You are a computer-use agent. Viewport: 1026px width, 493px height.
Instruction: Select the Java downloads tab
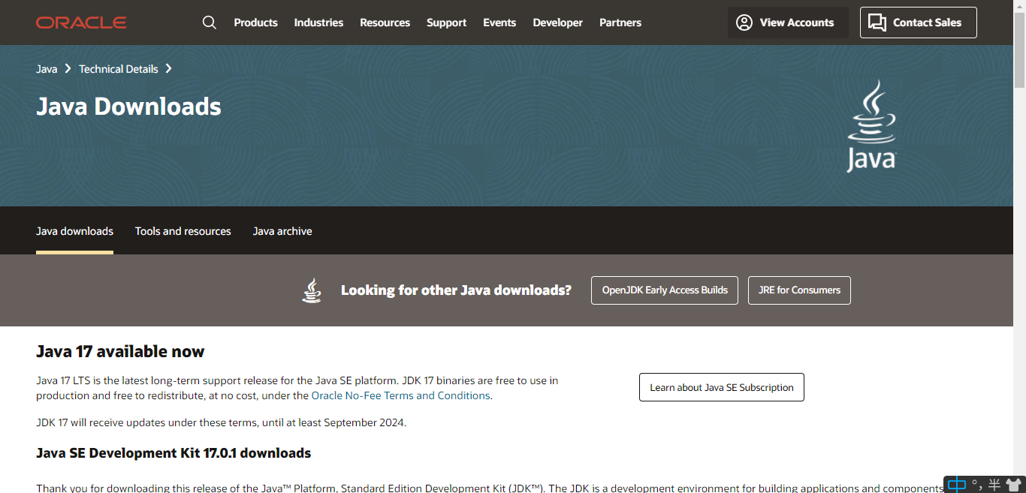[x=74, y=231]
